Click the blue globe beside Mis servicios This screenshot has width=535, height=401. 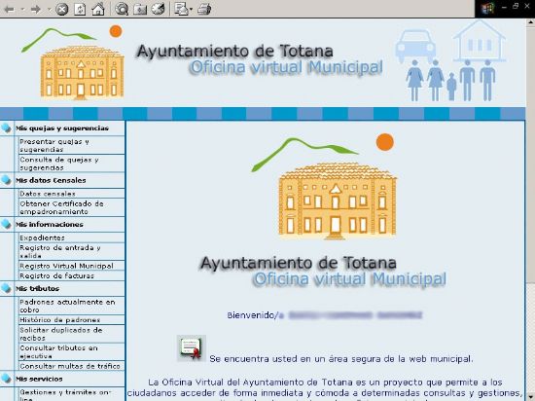point(6,379)
